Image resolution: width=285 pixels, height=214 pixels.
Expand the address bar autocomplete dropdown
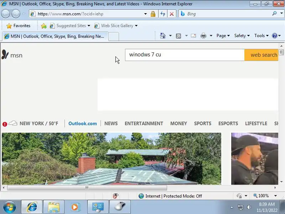[x=145, y=14]
